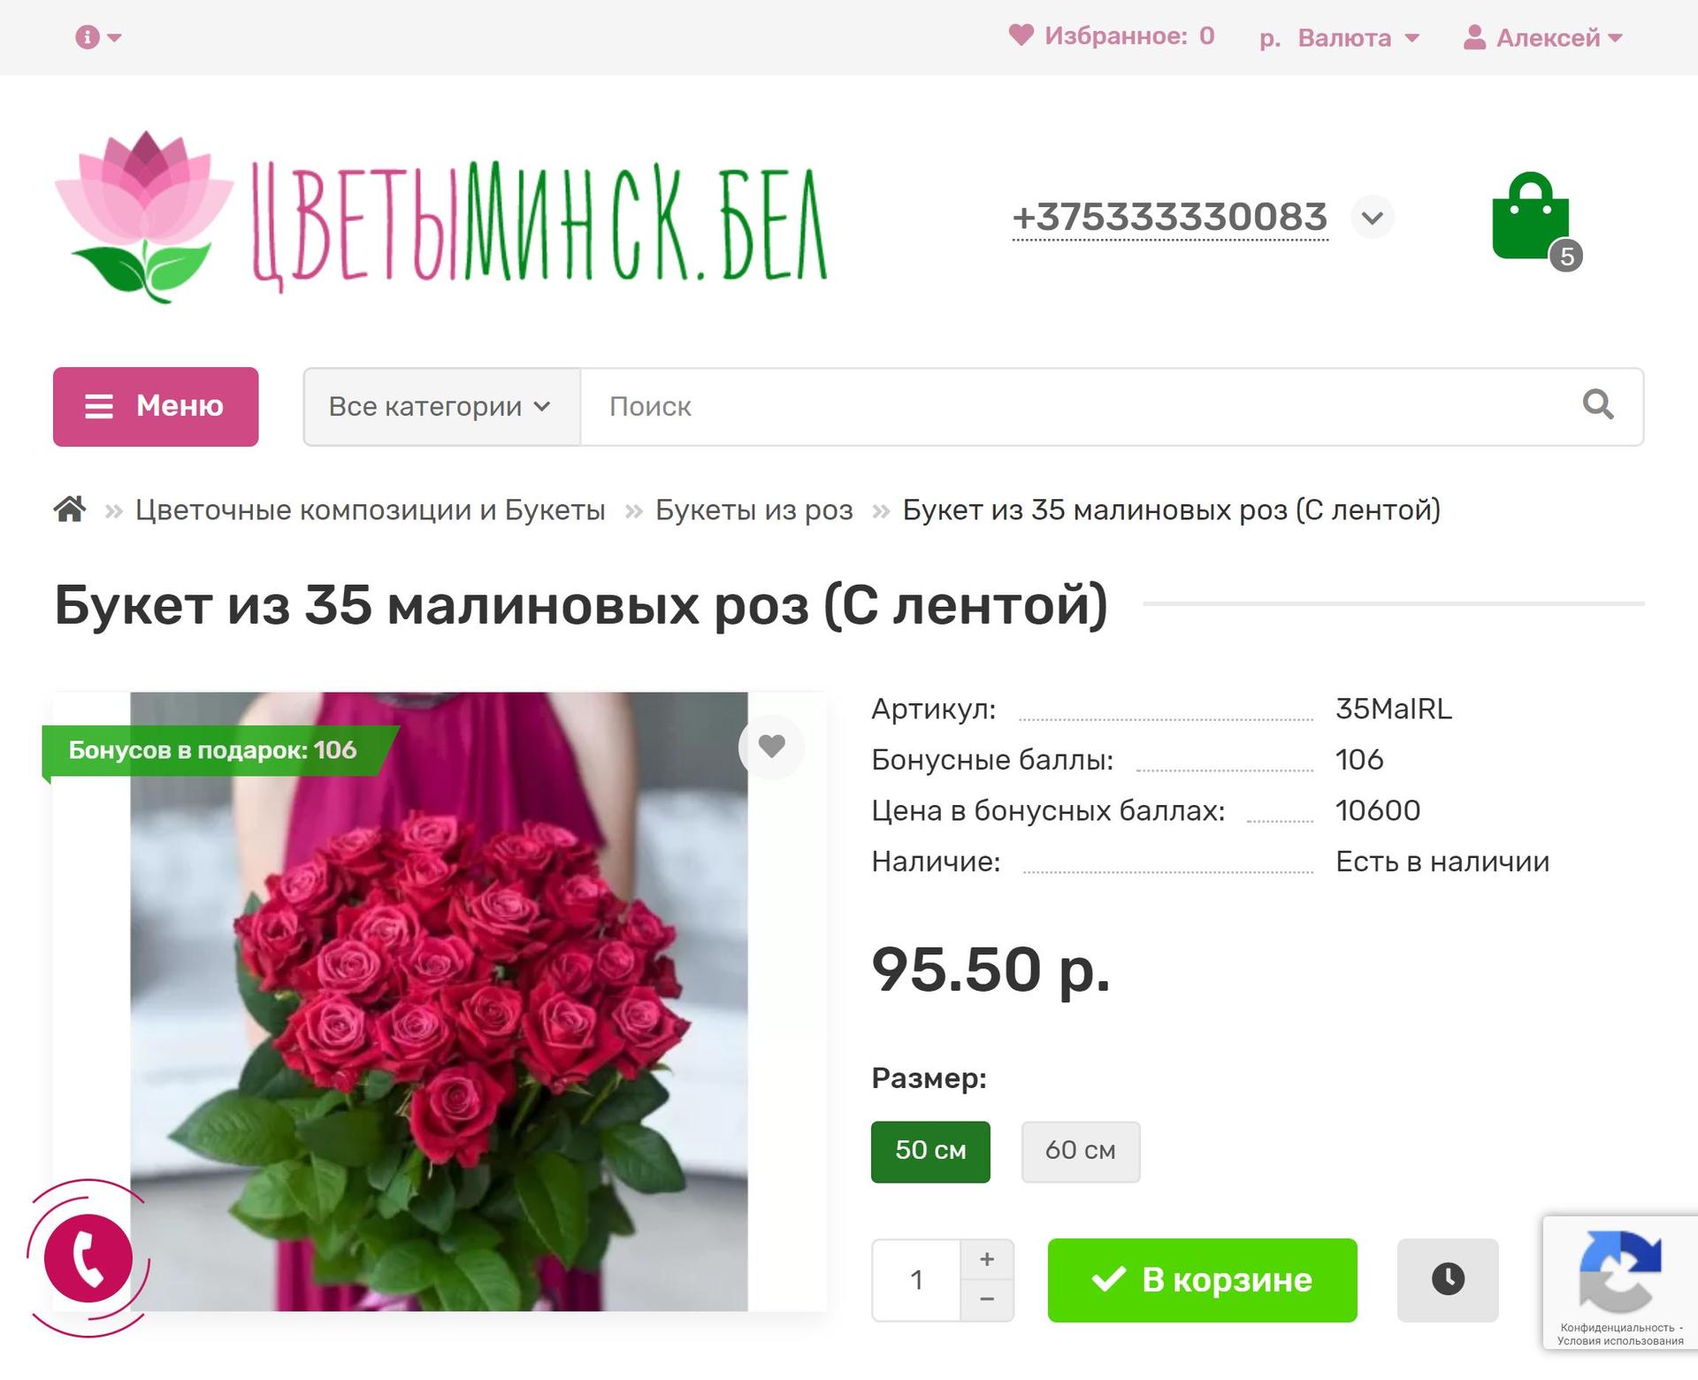Open the Алексей account menu
Screen dimensions: 1698x1380
coord(1542,37)
